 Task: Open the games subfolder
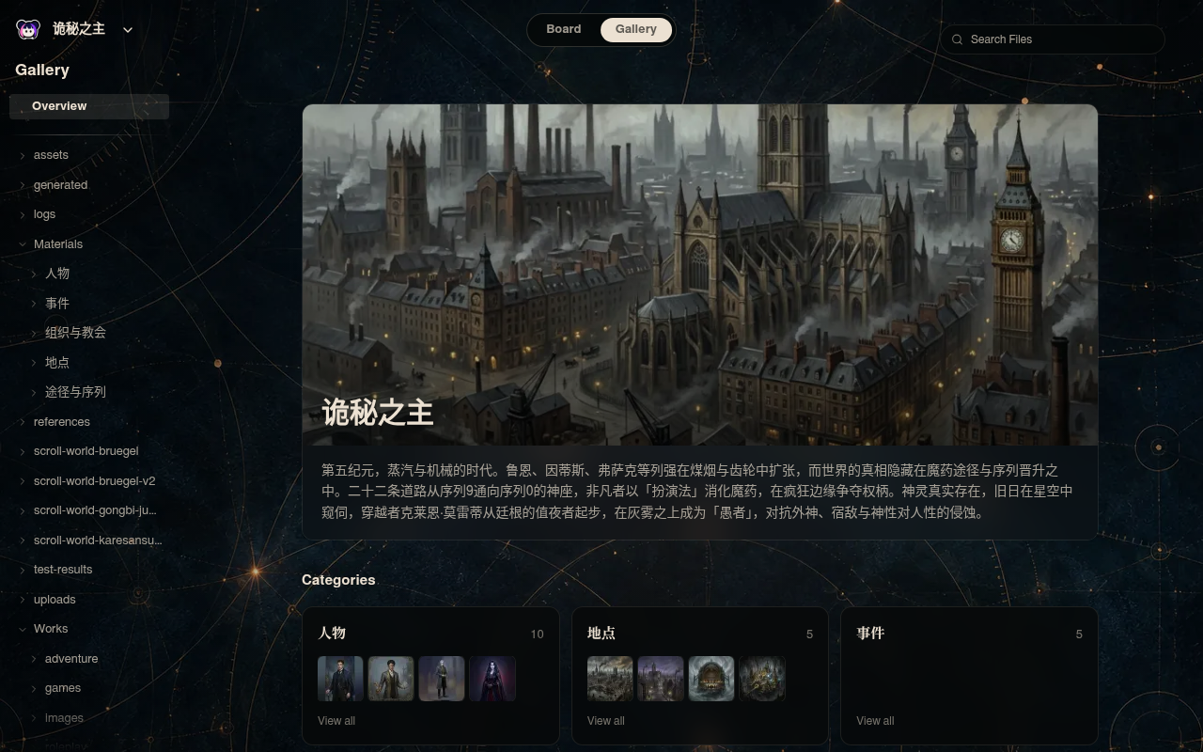pyautogui.click(x=63, y=688)
